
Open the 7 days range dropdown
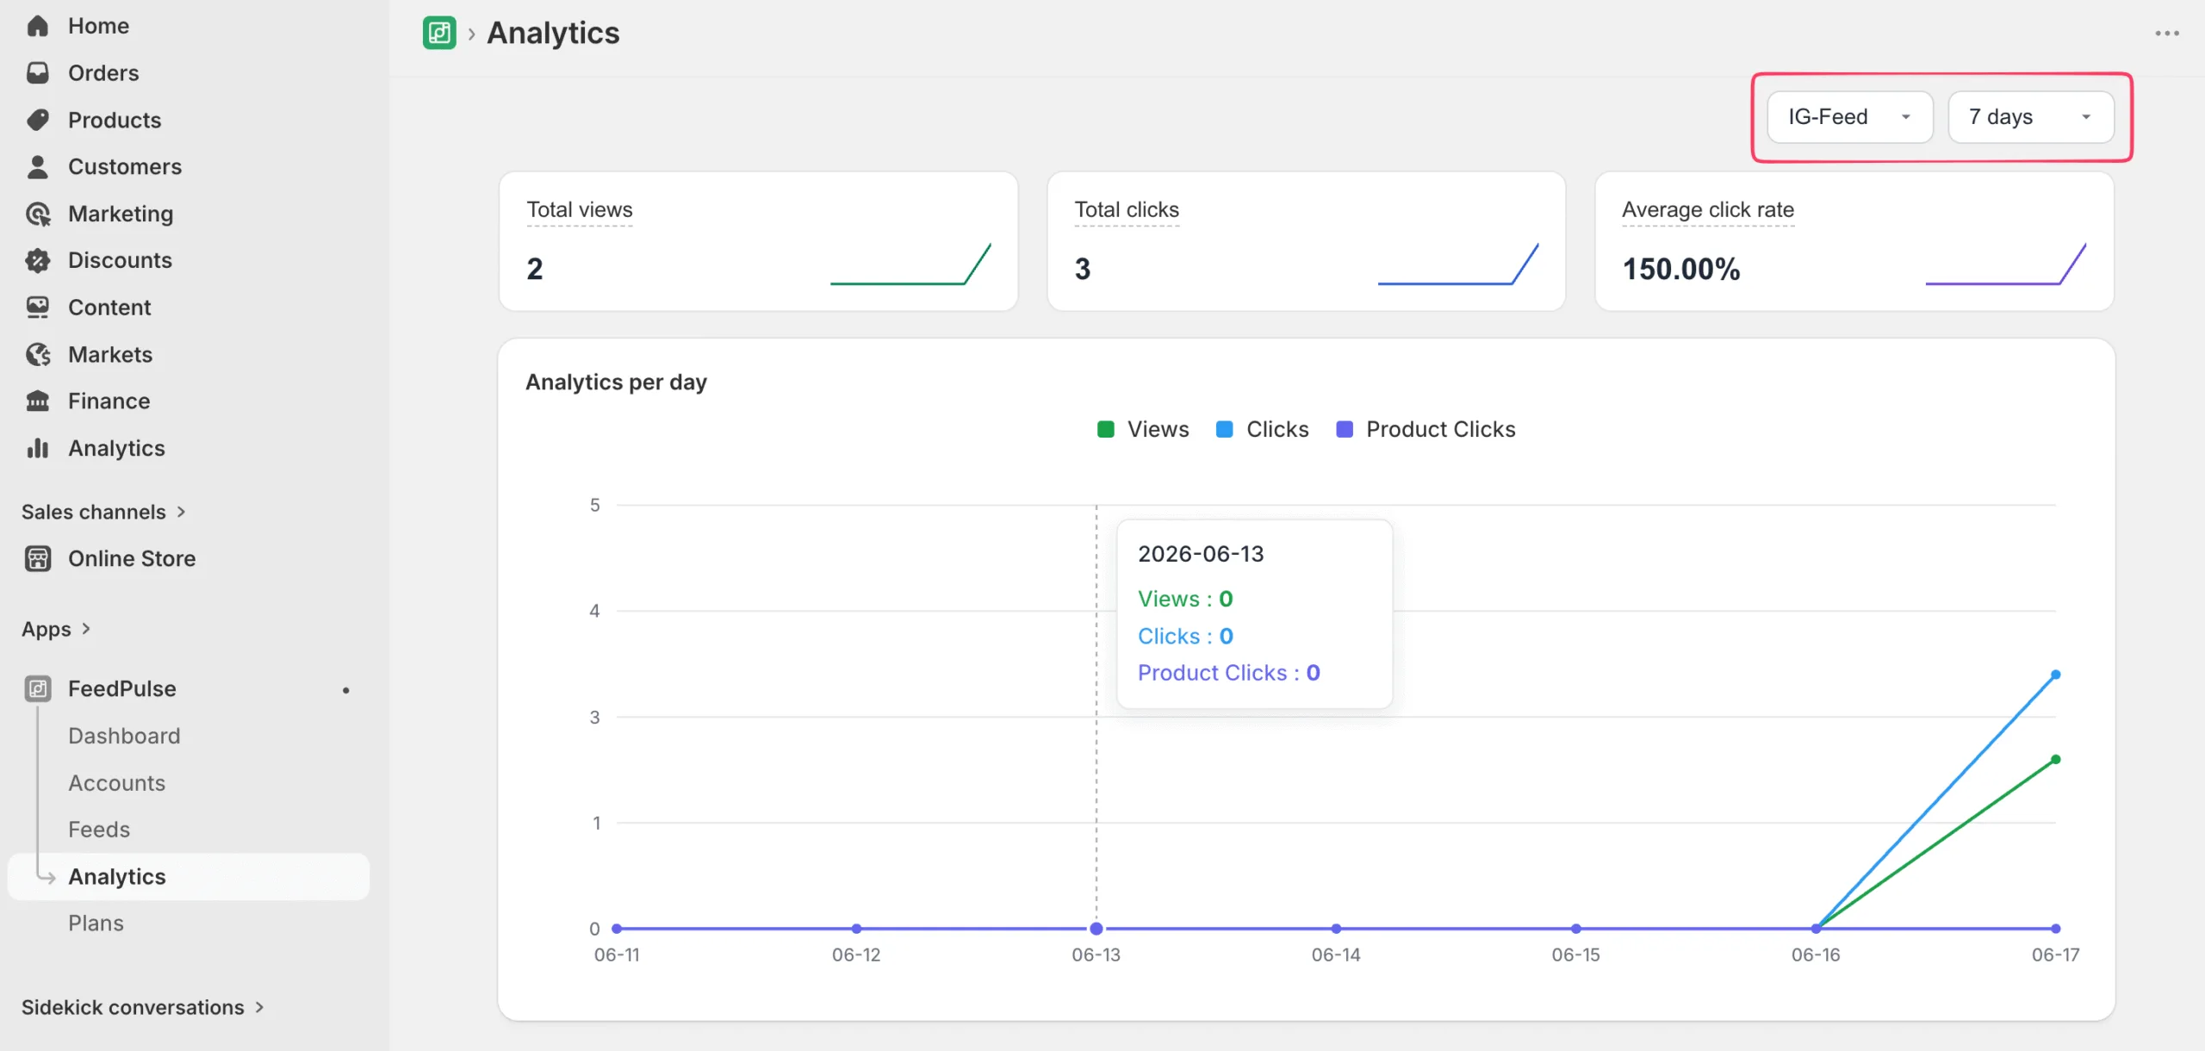[2031, 116]
